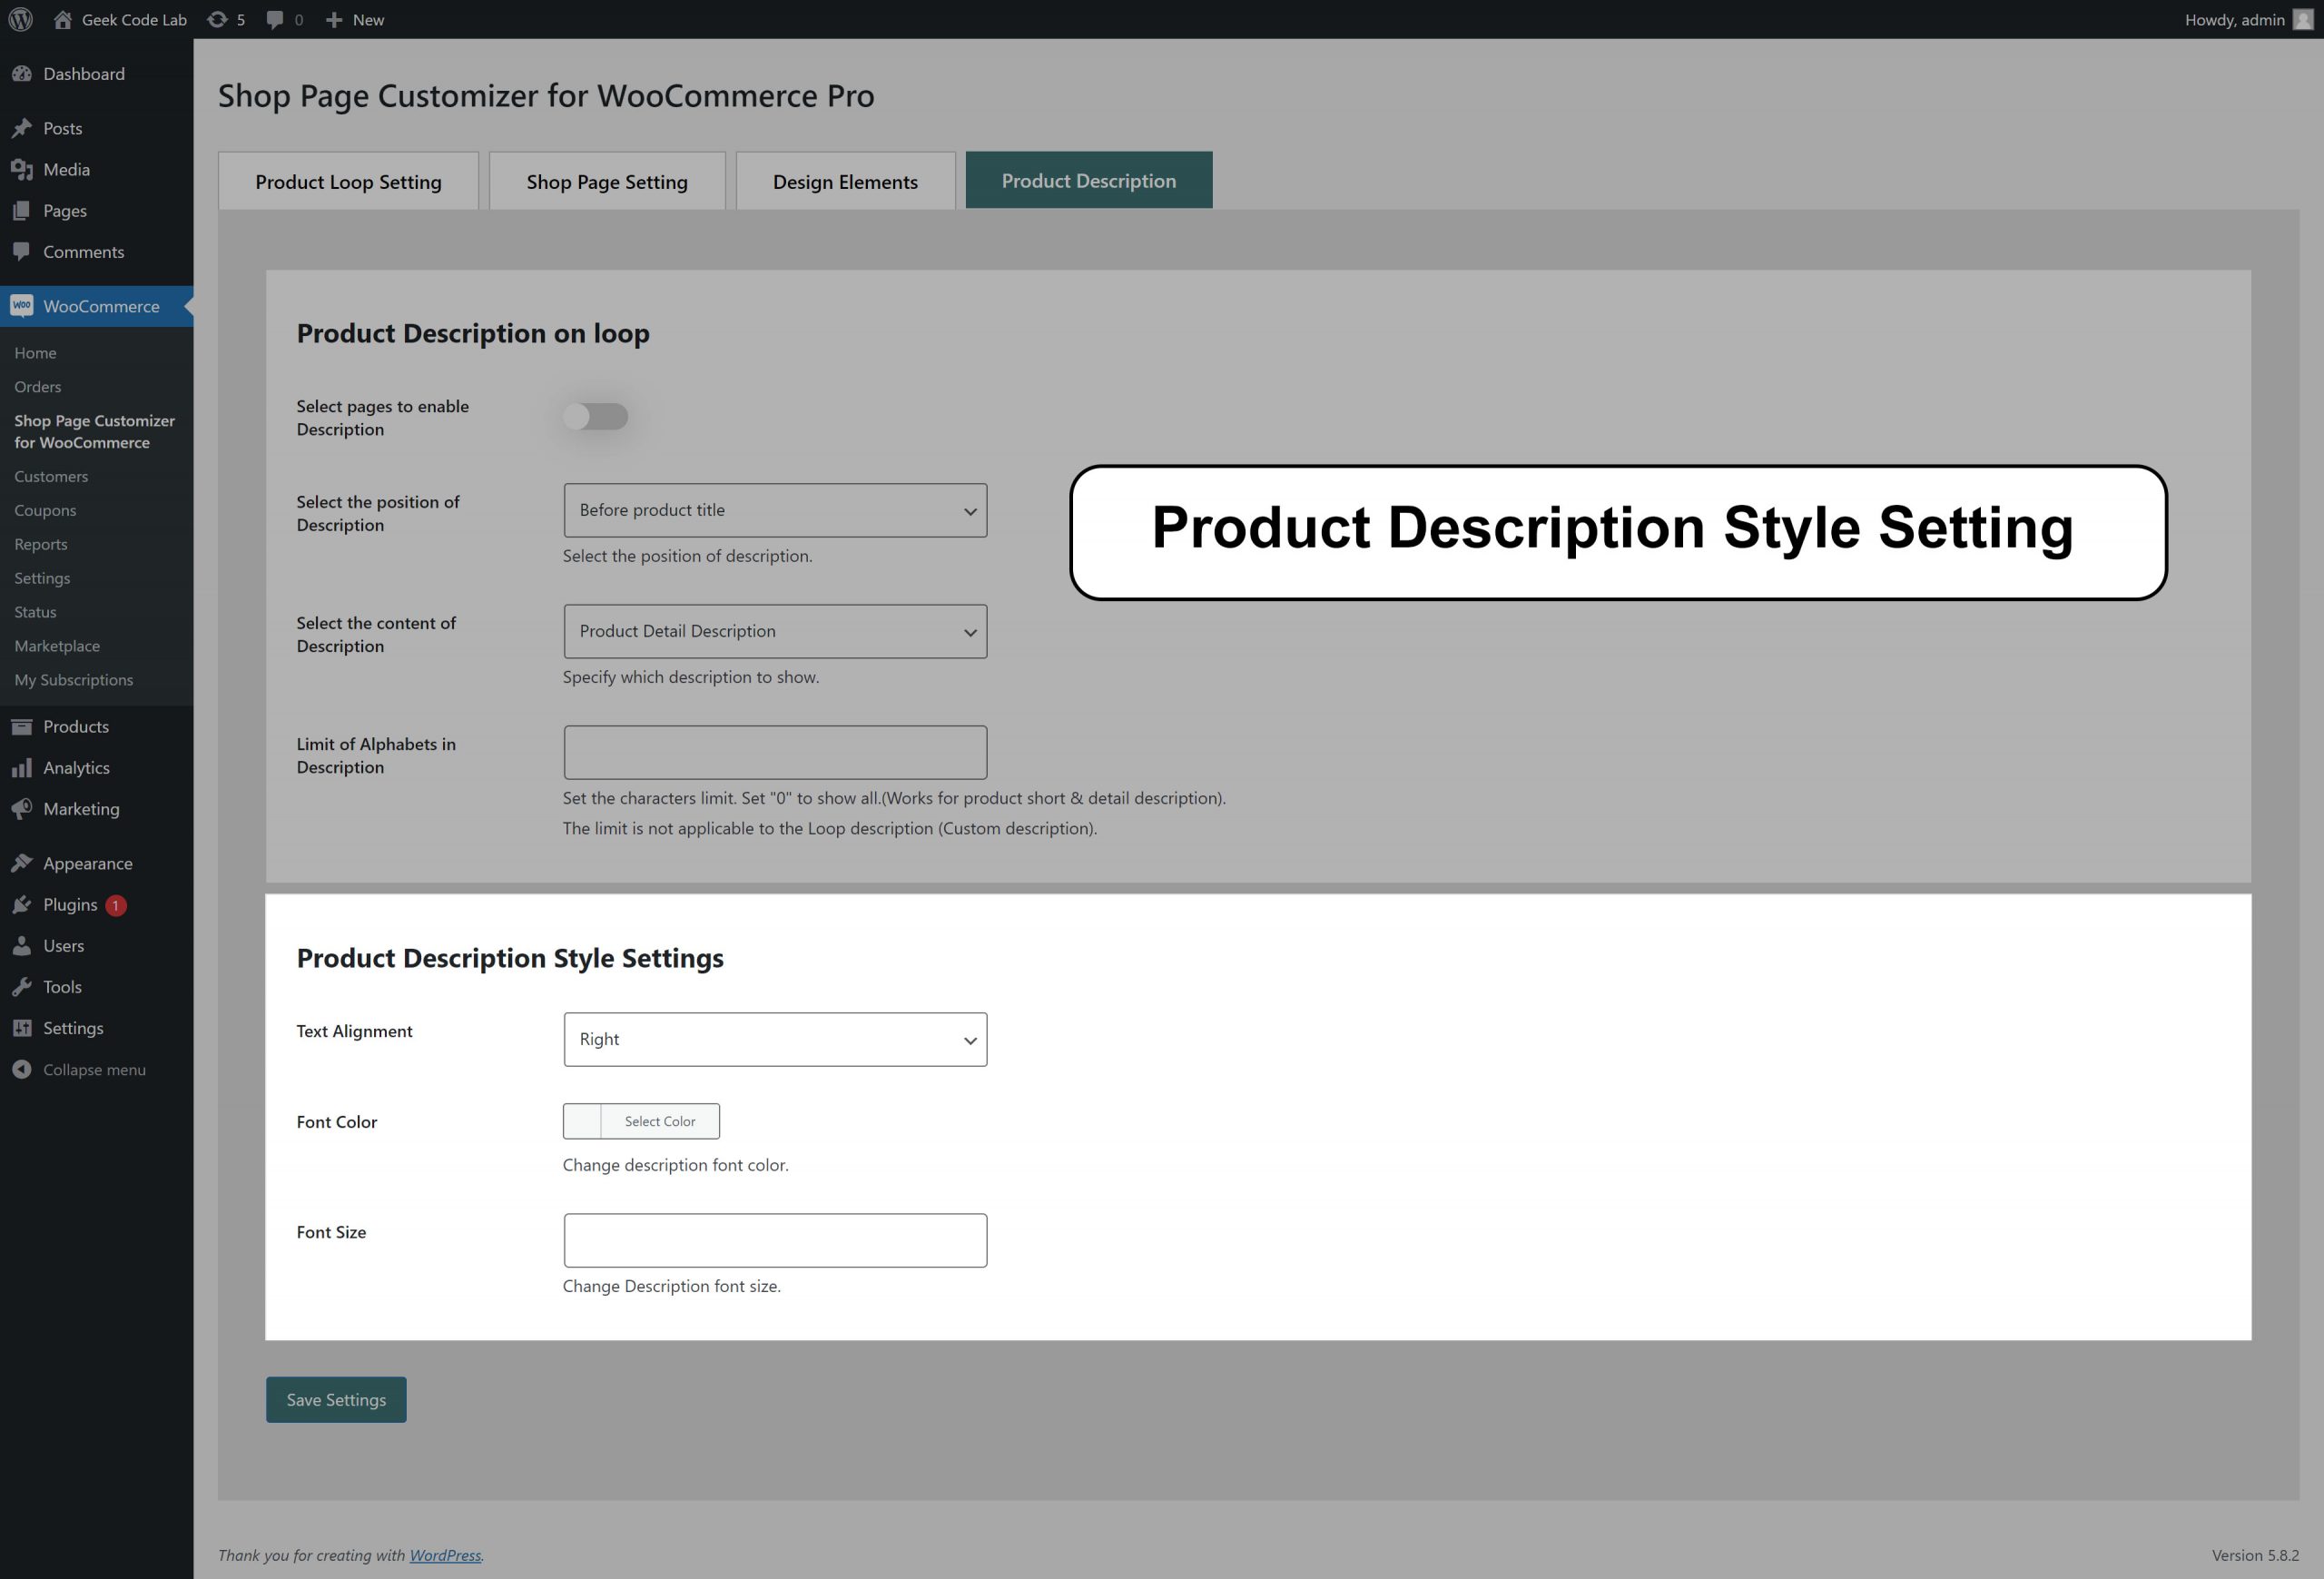Open Shop Page Customizer for WooCommerce submenu
The height and width of the screenshot is (1579, 2324).
(95, 431)
